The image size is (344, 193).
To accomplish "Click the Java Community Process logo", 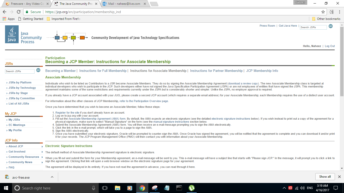I will (23, 34).
